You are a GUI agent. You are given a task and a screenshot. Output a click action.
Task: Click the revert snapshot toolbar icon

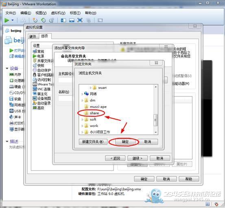[x=43, y=20]
